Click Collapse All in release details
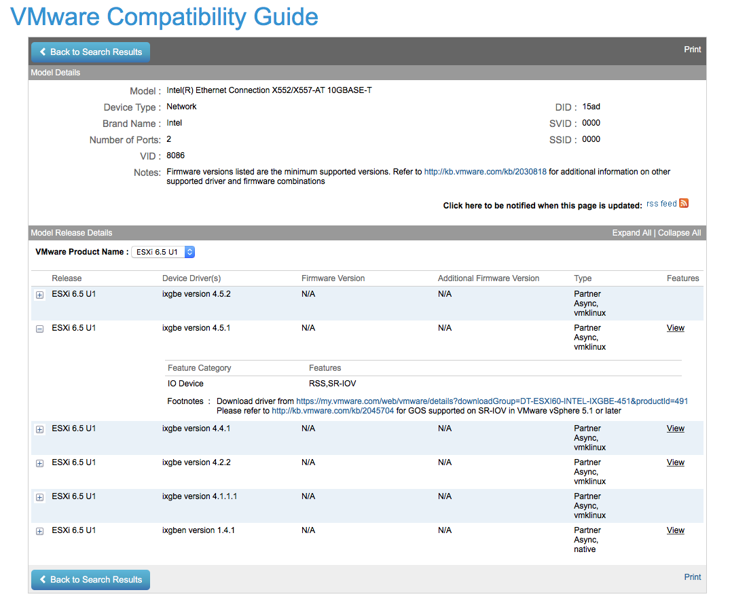Image resolution: width=730 pixels, height=603 pixels. tap(679, 233)
